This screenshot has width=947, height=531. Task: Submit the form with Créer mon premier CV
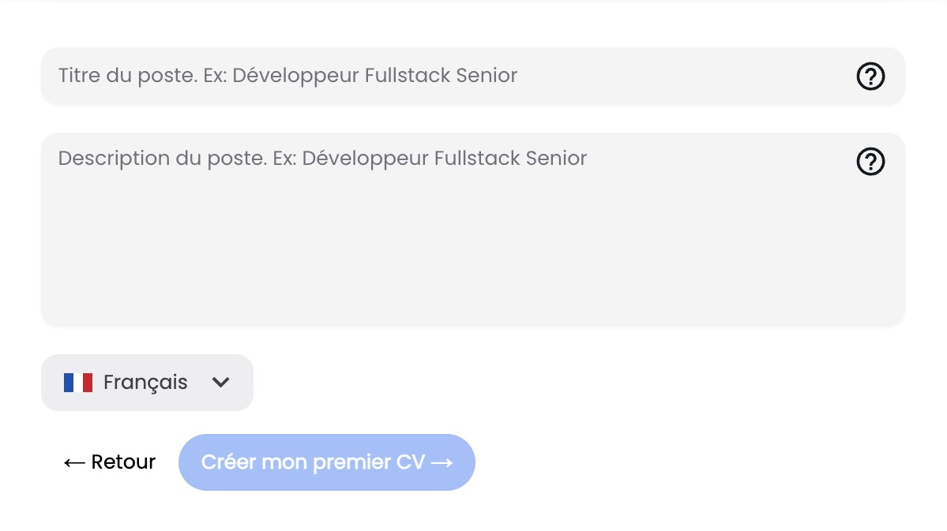pyautogui.click(x=327, y=462)
